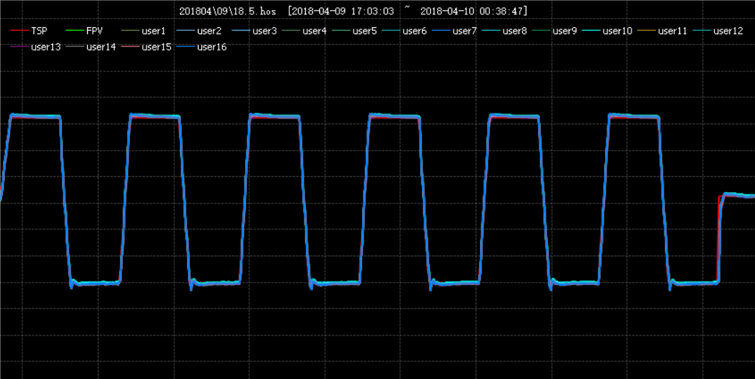Select the user13 legend label

[46, 47]
